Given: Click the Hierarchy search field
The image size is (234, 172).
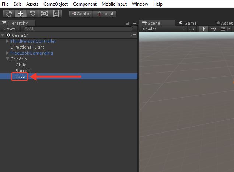Looking at the screenshot, I should pos(78,29).
